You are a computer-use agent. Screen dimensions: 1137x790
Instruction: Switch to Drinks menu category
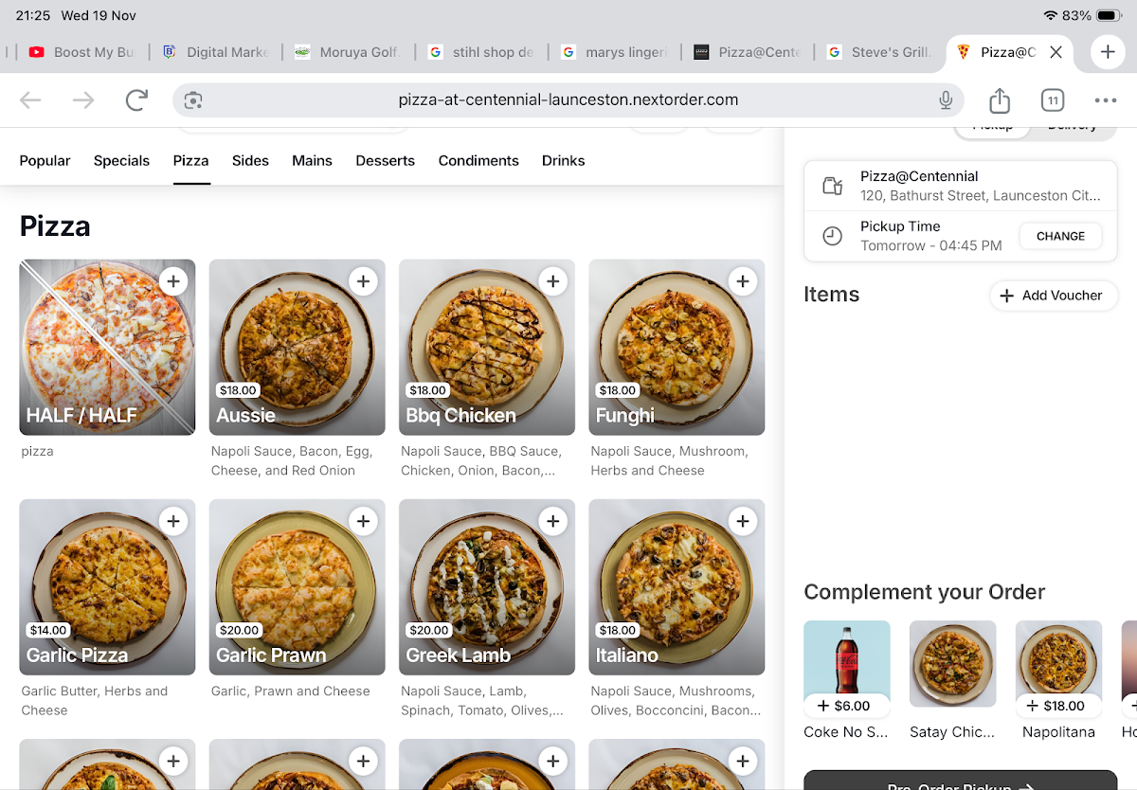tap(563, 161)
